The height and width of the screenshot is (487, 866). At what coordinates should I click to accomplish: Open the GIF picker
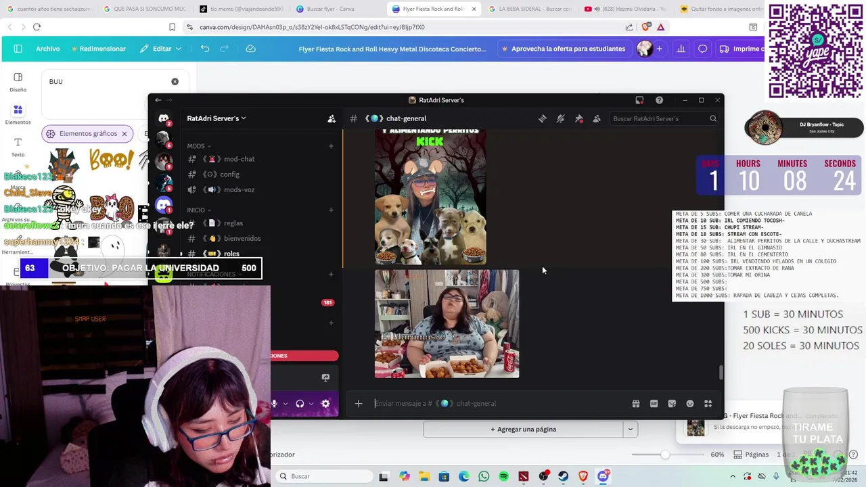tap(654, 404)
